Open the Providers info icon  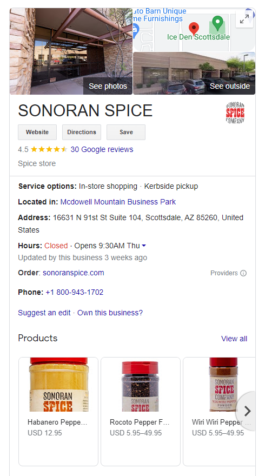click(243, 273)
